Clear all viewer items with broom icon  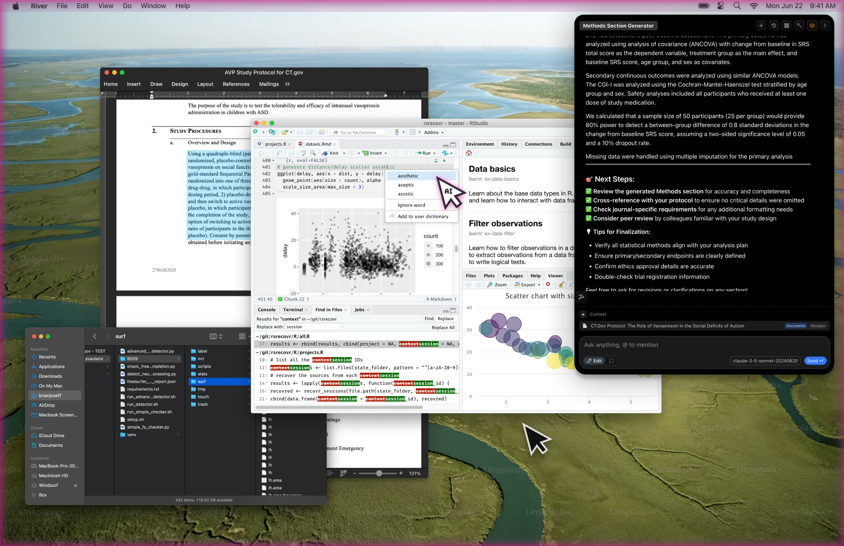[x=562, y=284]
